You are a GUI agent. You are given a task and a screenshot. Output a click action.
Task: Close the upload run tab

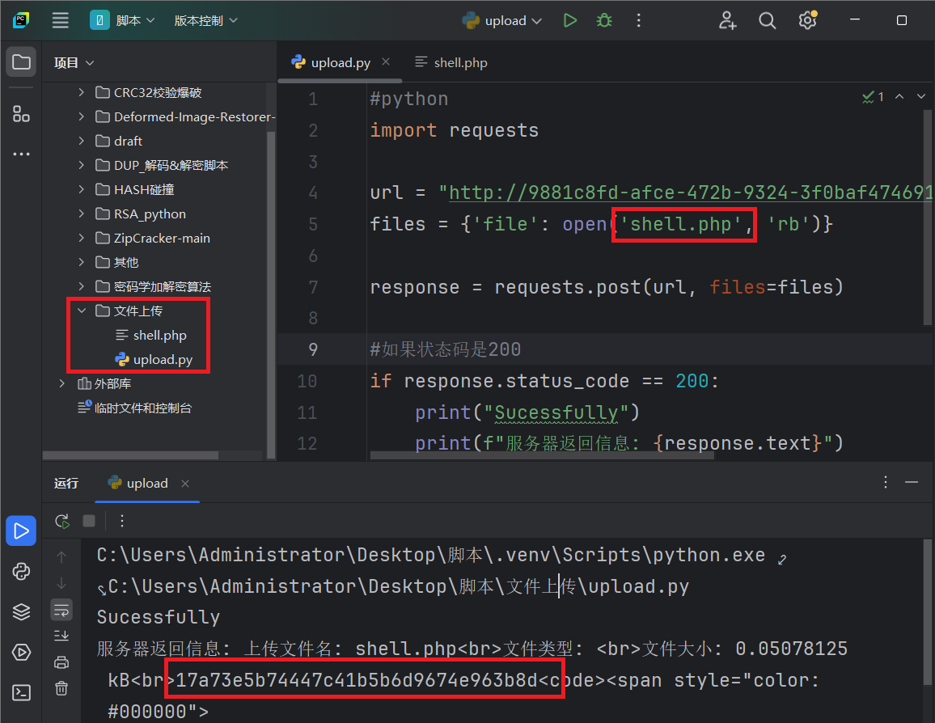185,484
